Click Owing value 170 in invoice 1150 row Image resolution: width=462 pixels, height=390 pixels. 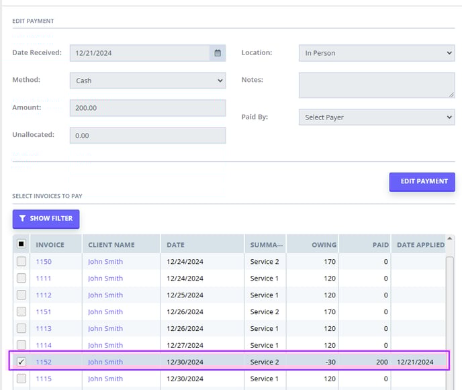point(330,262)
